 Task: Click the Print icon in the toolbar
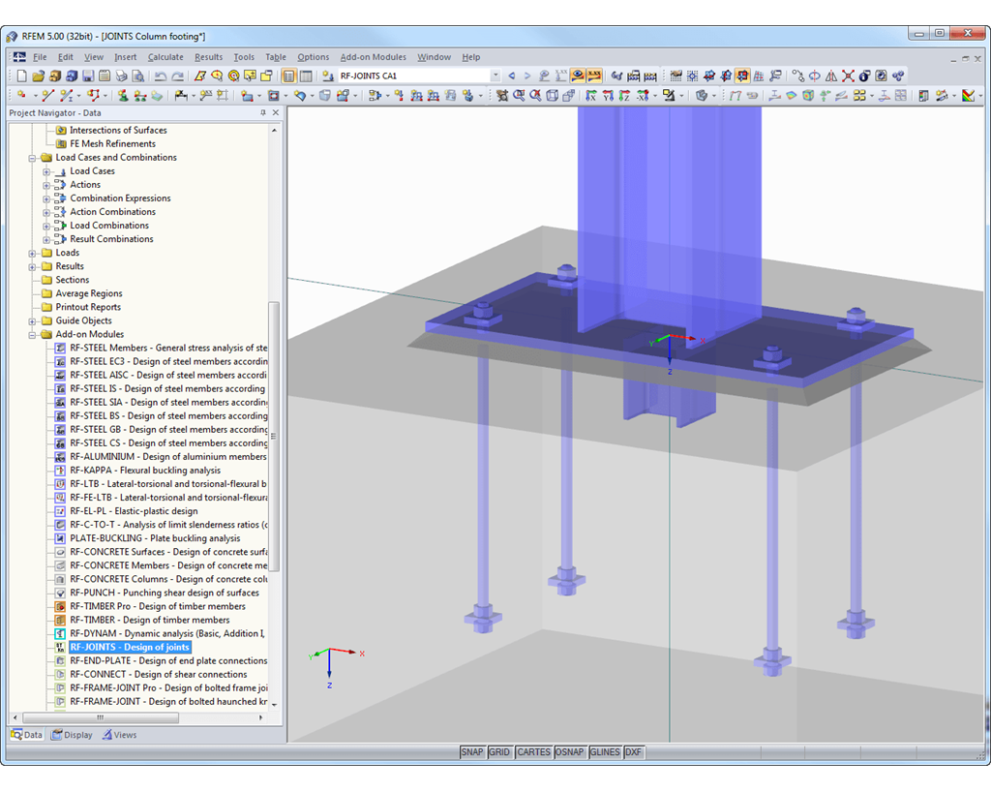pos(120,75)
